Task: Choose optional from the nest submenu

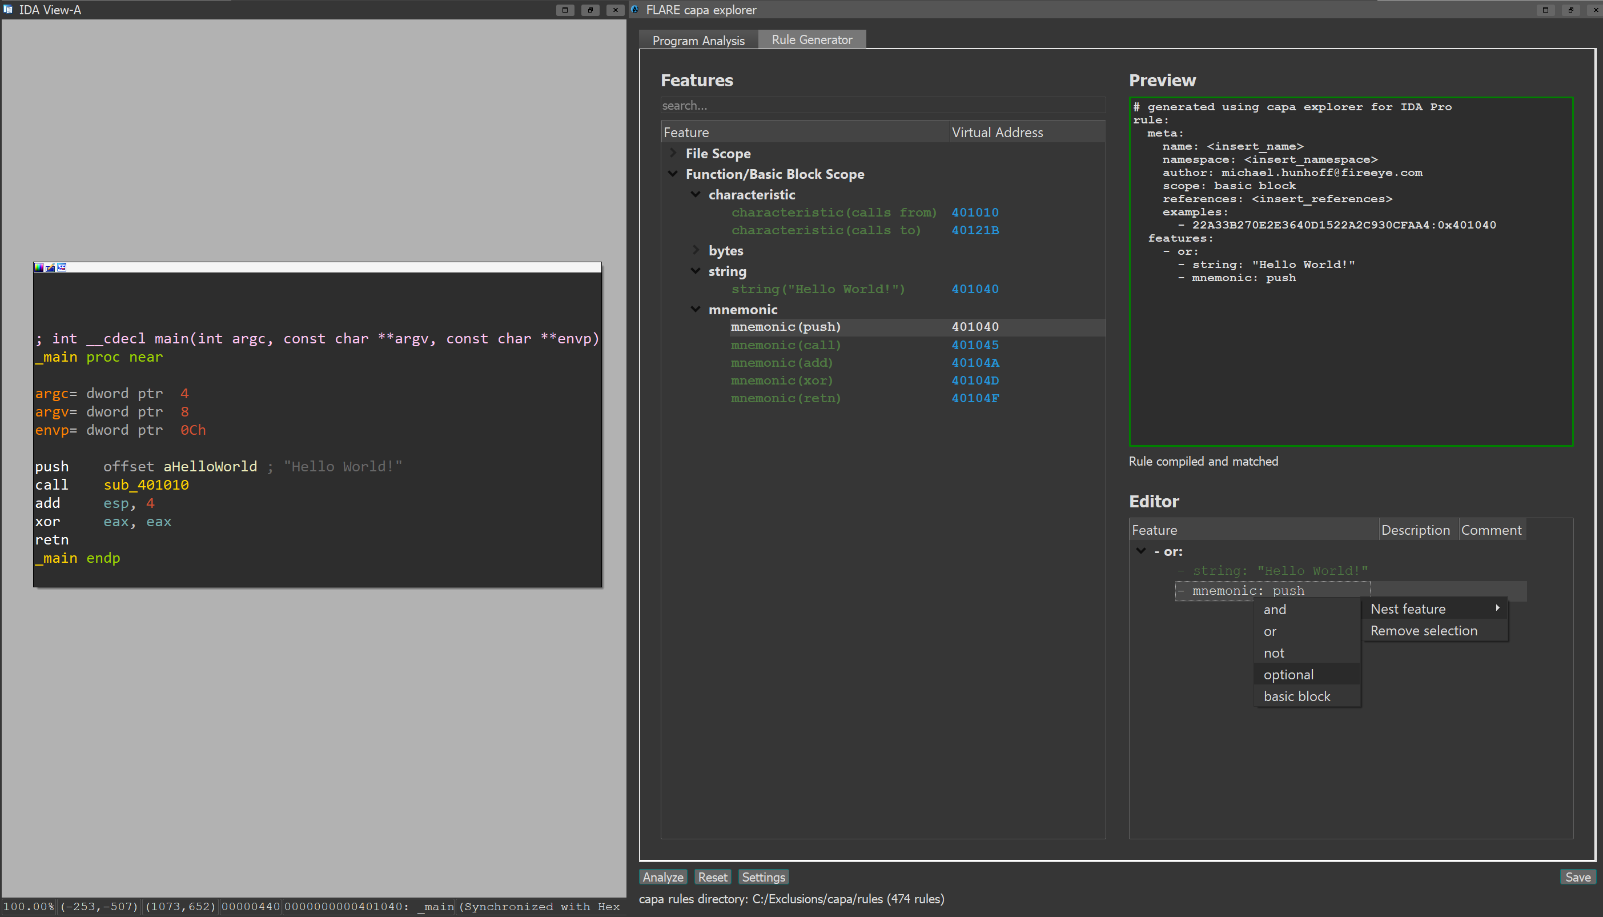Action: click(1288, 675)
